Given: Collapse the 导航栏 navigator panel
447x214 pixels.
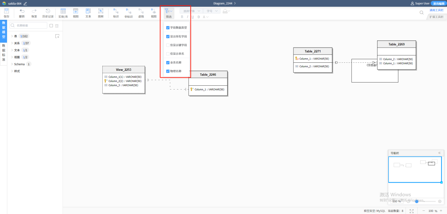Looking at the screenshot, I should click(x=439, y=153).
